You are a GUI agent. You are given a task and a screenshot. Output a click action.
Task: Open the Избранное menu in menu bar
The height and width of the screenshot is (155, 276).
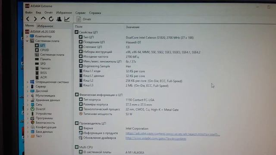tap(64, 12)
